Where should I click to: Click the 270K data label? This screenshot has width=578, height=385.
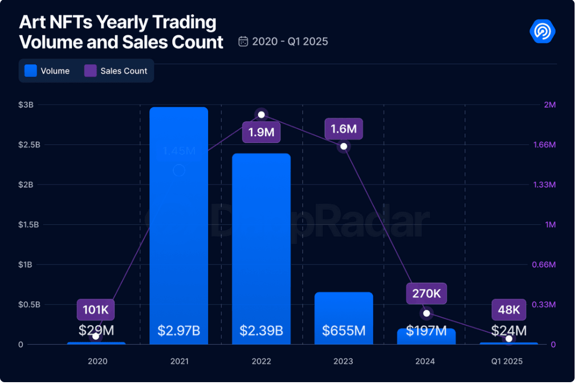pos(426,293)
